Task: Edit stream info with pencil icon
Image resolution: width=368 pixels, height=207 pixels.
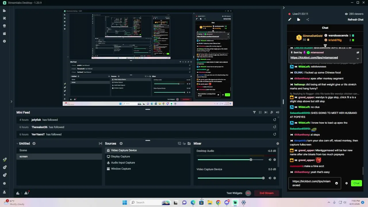Action: pyautogui.click(x=290, y=20)
